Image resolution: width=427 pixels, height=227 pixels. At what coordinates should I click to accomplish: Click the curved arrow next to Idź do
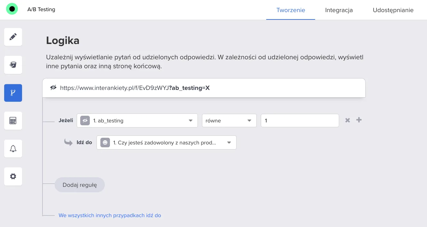pos(68,142)
